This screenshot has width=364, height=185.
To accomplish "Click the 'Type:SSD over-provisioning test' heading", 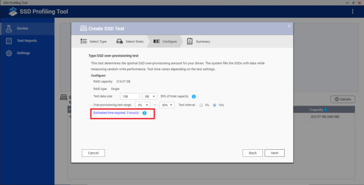I will click(113, 56).
